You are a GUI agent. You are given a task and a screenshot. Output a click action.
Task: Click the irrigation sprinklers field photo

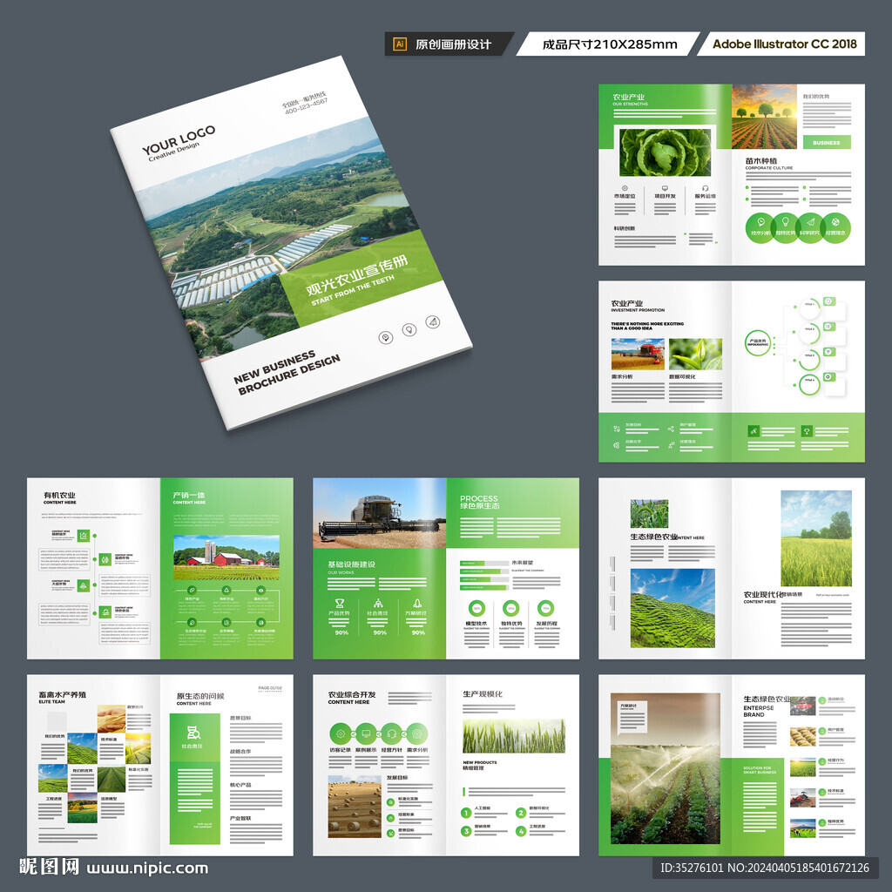point(666,768)
